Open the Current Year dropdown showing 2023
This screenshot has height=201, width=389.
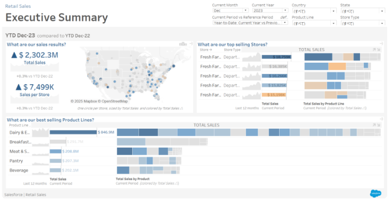point(270,11)
